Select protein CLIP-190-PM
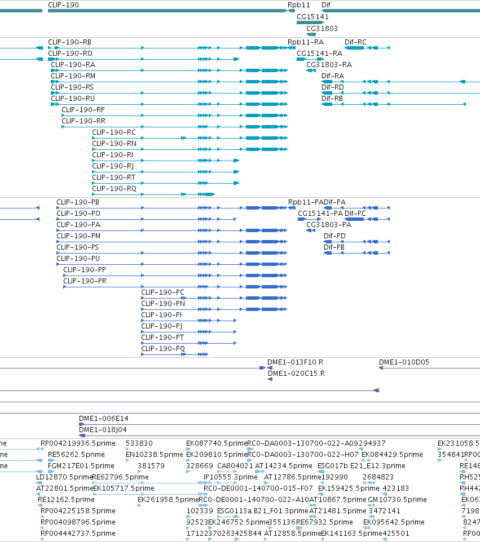Image resolution: width=480 pixels, height=542 pixels. (171, 242)
